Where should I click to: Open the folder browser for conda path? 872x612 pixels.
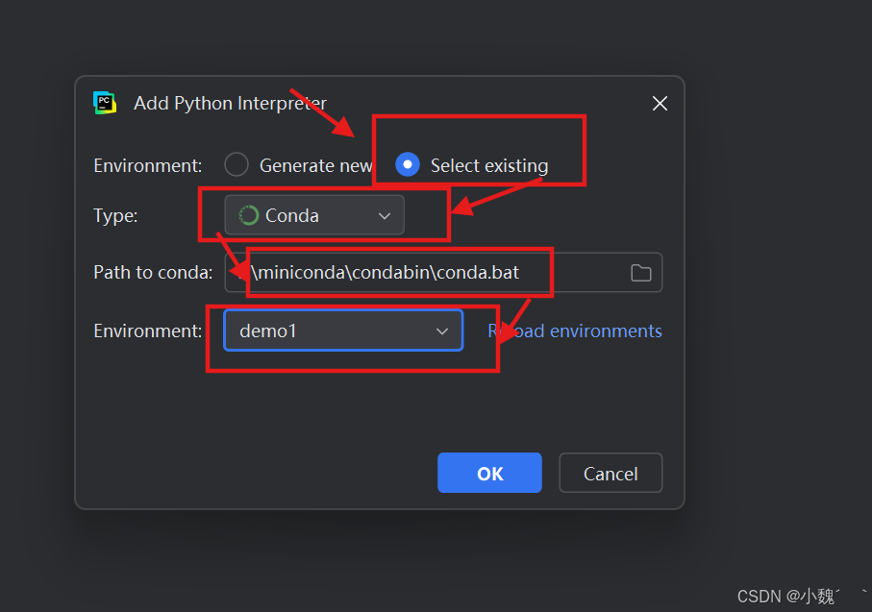coord(640,273)
